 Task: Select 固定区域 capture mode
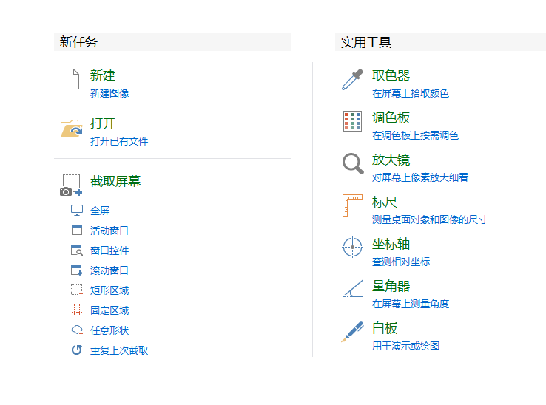pos(109,310)
